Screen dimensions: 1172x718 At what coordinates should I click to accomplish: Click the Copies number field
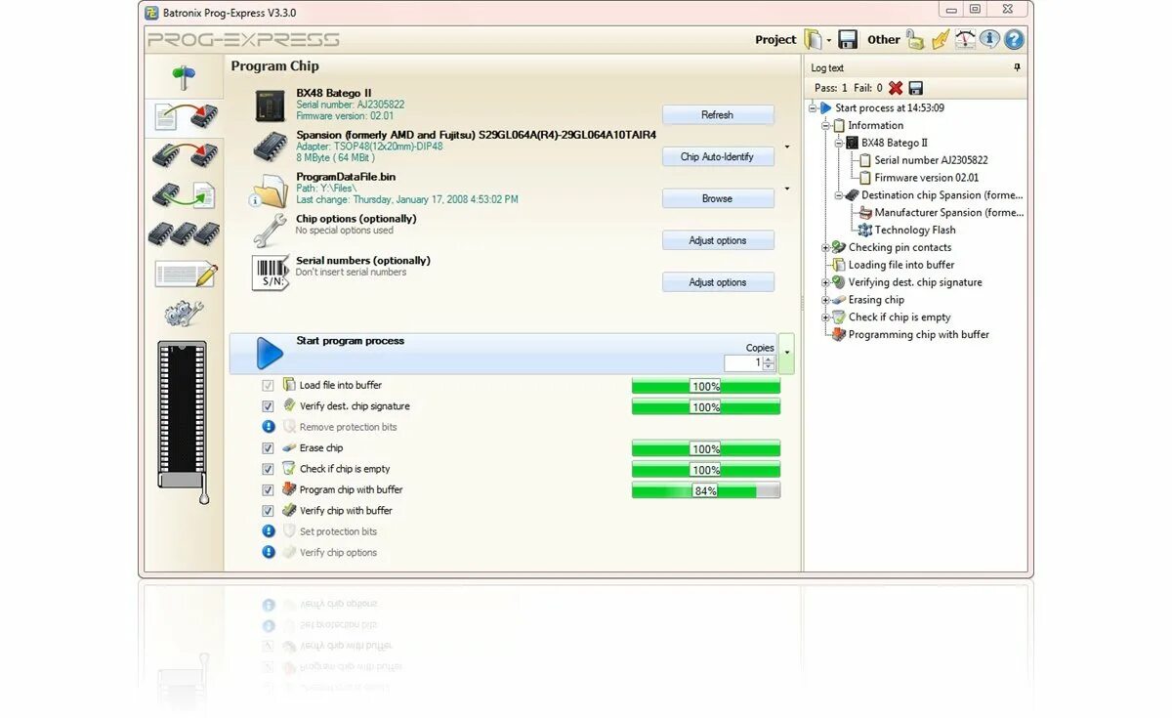tap(743, 362)
